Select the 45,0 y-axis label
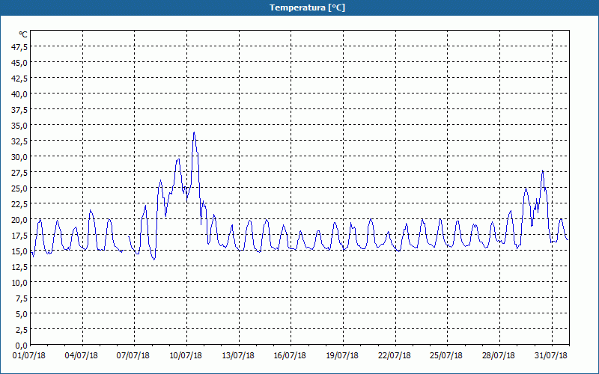The height and width of the screenshot is (374, 599). [20, 63]
